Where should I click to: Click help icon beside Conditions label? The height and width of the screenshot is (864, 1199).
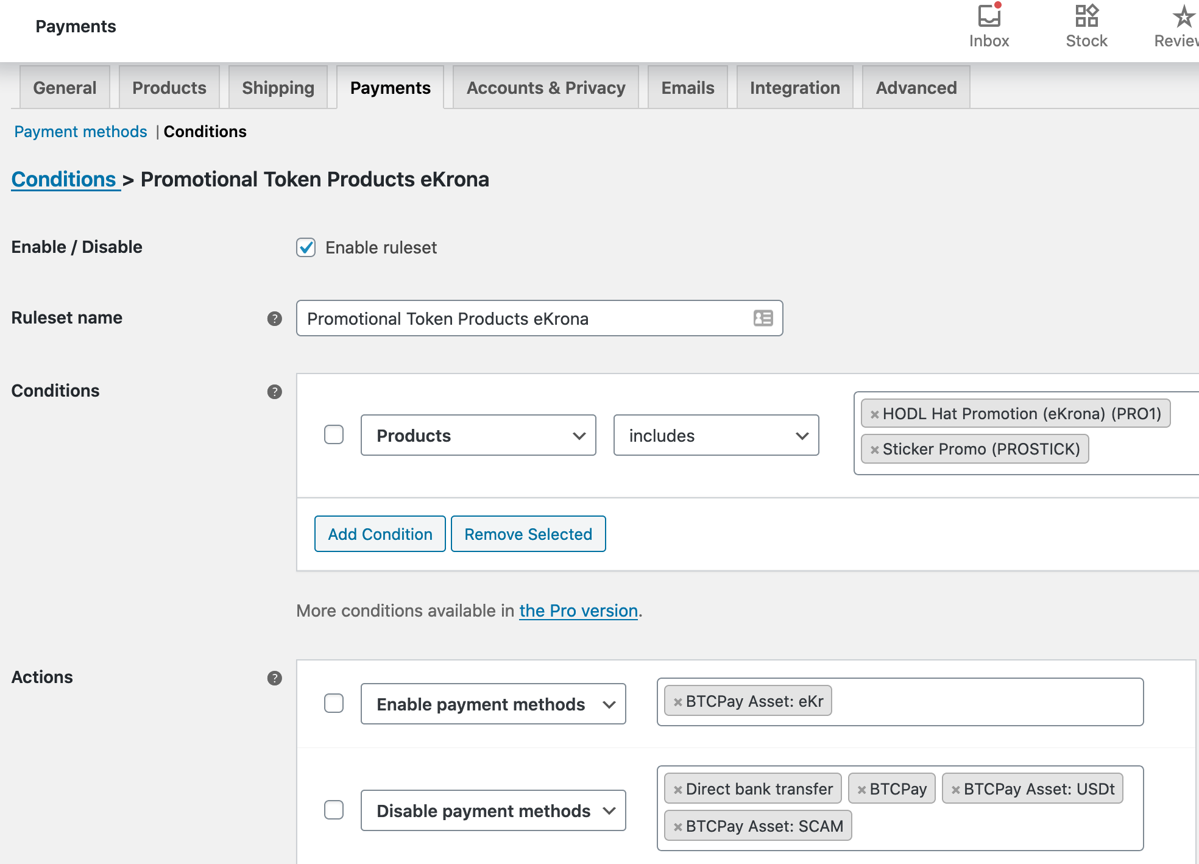(275, 392)
